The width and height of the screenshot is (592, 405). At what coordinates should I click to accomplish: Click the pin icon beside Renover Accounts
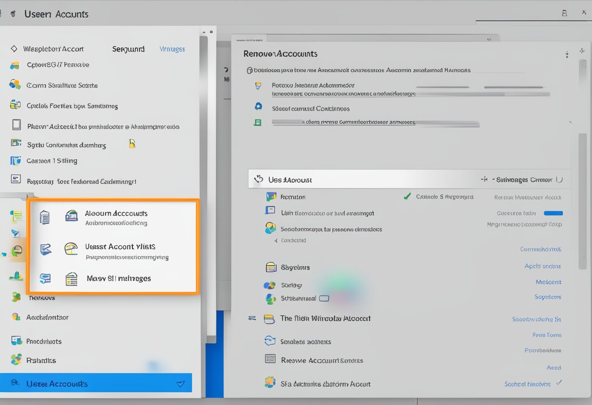tap(582, 51)
